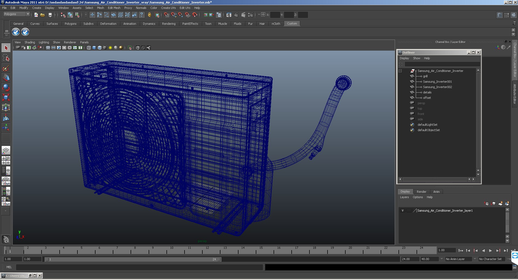
Task: Open the viewport Shading menu
Action: tap(30, 42)
